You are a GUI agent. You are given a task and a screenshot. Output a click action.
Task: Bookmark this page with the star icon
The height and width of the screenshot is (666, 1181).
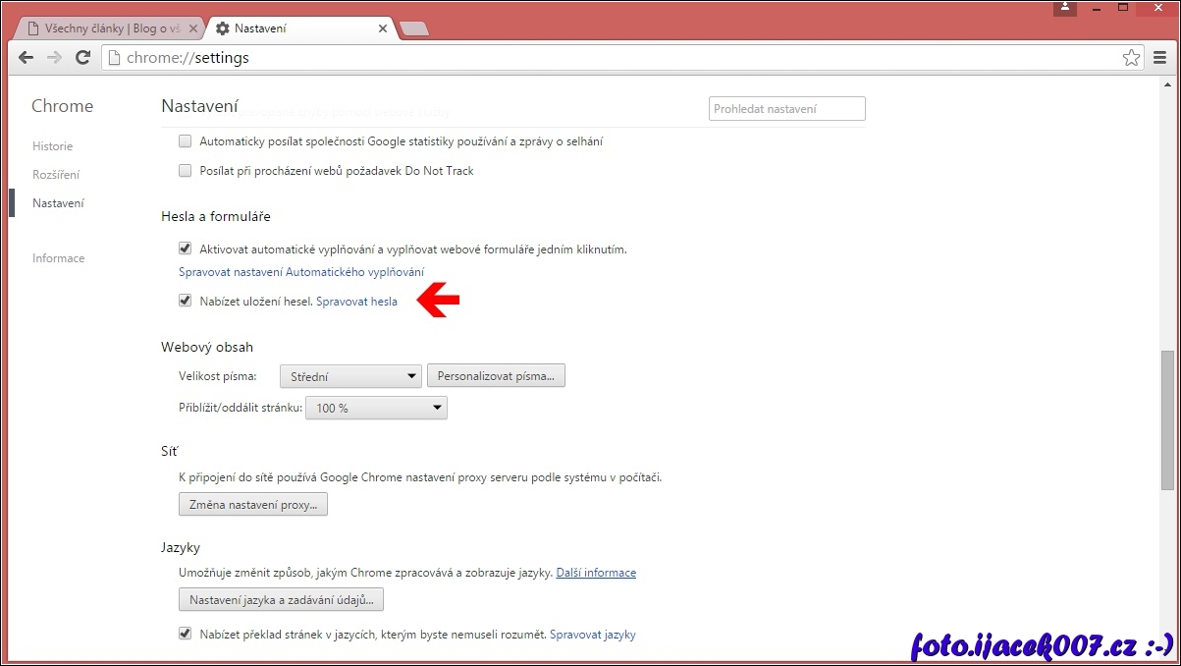[1132, 58]
